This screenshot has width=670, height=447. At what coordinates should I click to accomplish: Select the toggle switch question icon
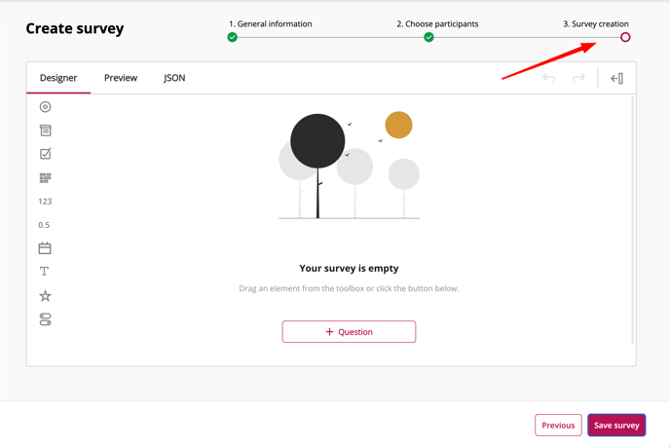pyautogui.click(x=45, y=319)
